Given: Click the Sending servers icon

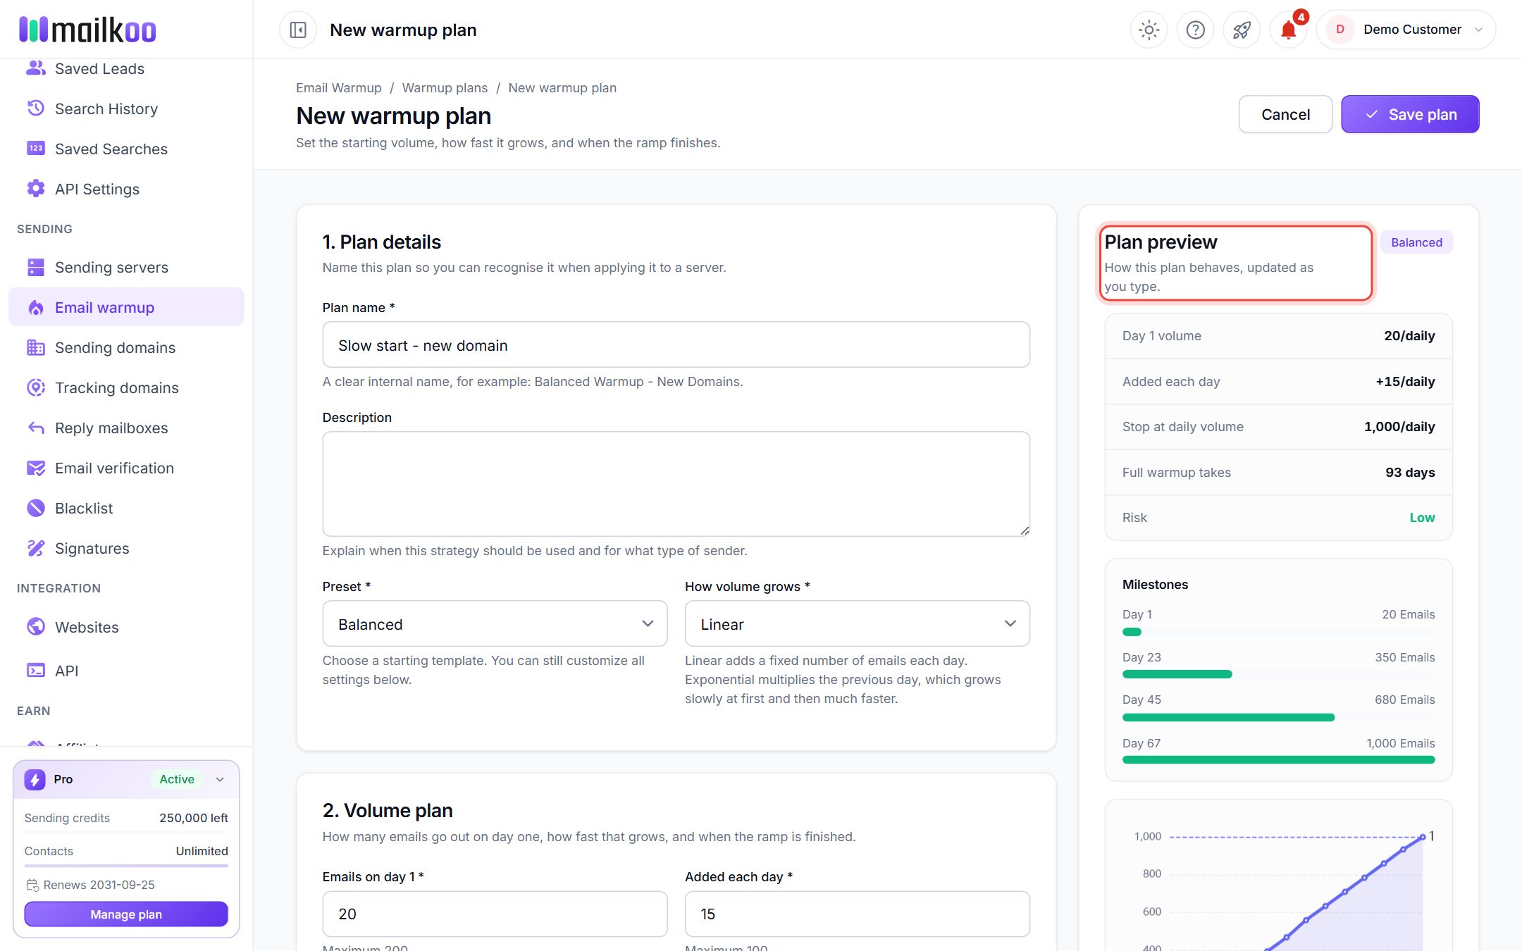Looking at the screenshot, I should (x=36, y=267).
